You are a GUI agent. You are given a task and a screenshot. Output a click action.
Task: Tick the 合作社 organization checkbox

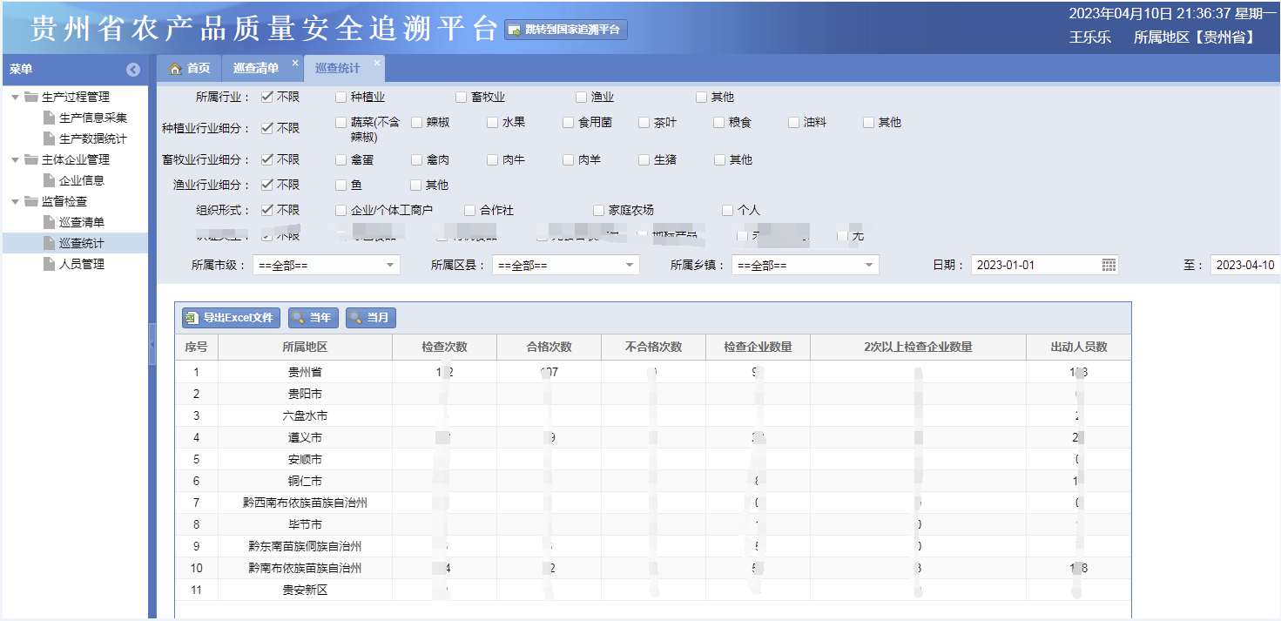click(x=470, y=210)
